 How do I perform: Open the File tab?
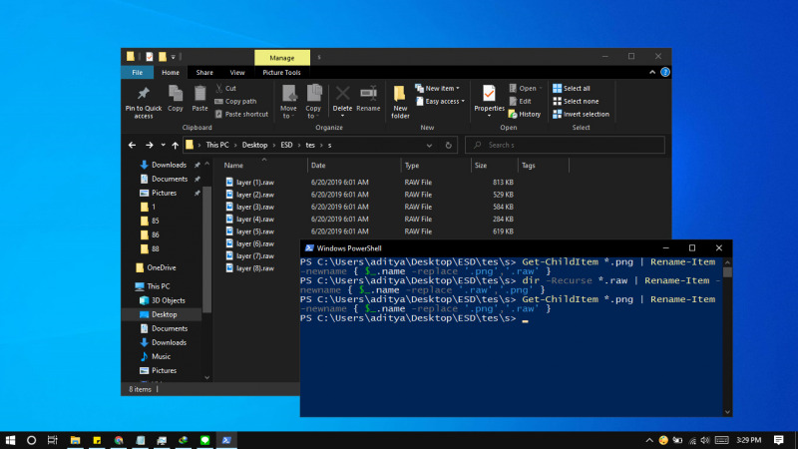click(138, 72)
